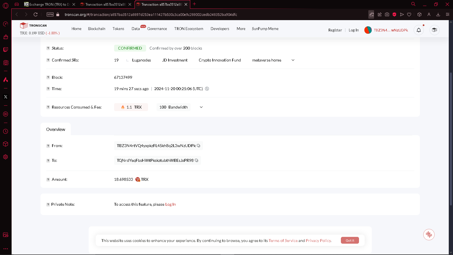Copy the From address
Image resolution: width=453 pixels, height=255 pixels.
coord(198,146)
